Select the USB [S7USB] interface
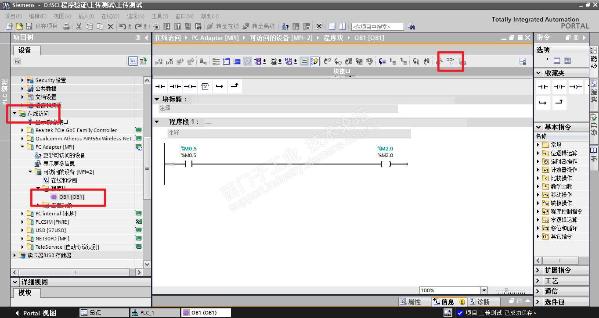Image resolution: width=599 pixels, height=318 pixels. (x=51, y=230)
